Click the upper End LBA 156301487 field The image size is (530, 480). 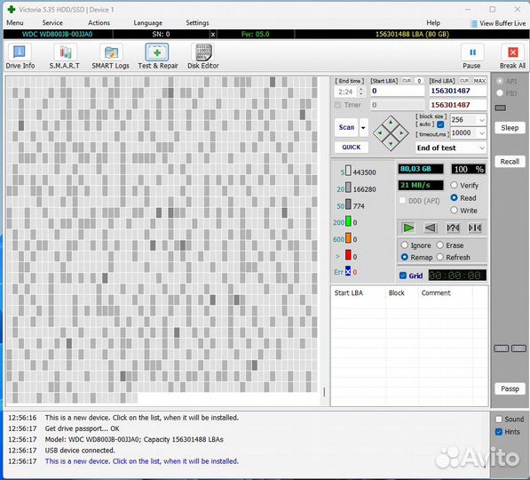[458, 91]
